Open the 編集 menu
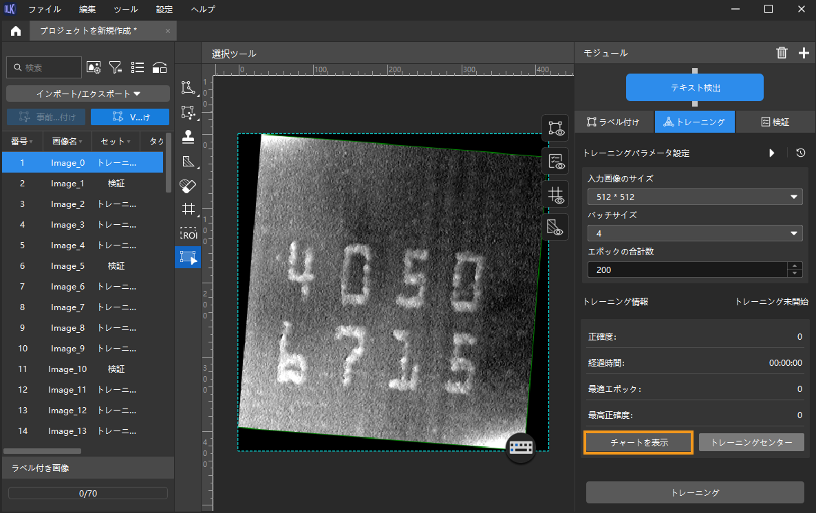816x513 pixels. point(87,10)
